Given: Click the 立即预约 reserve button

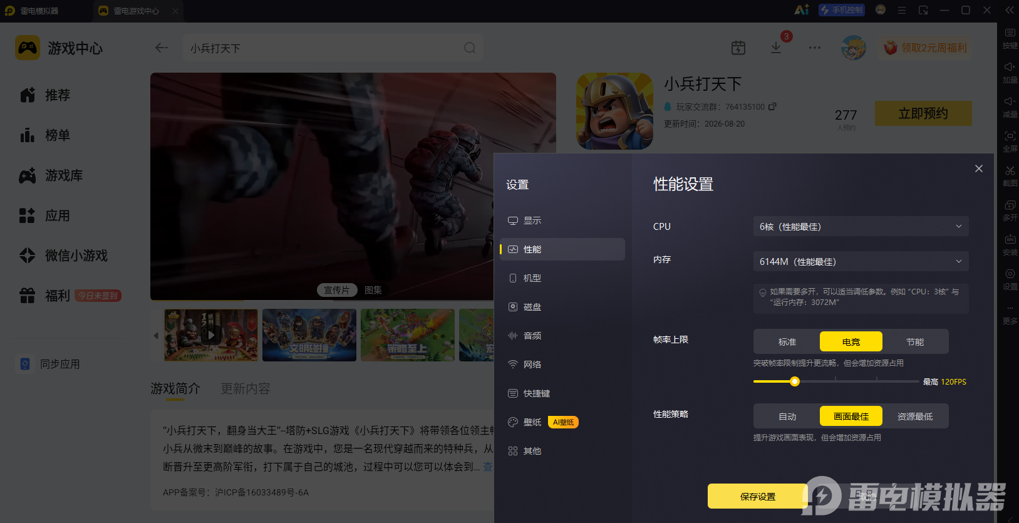Looking at the screenshot, I should pyautogui.click(x=923, y=113).
